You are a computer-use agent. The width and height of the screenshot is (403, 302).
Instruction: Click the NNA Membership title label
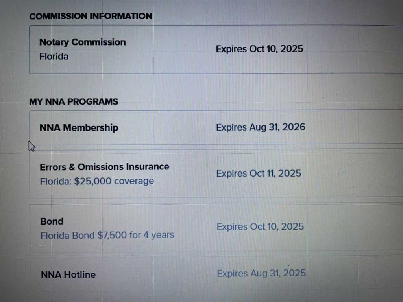coord(79,128)
